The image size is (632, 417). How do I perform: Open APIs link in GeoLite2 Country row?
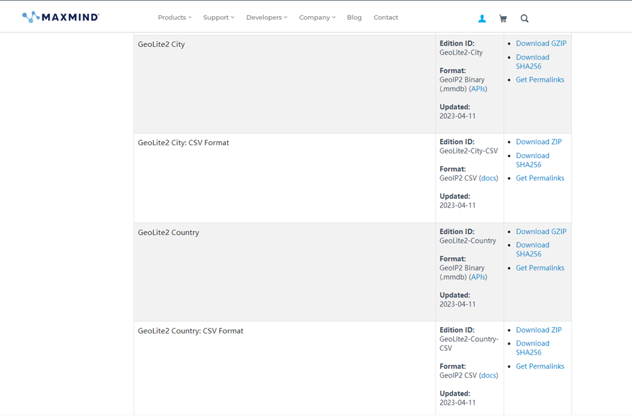pyautogui.click(x=478, y=277)
